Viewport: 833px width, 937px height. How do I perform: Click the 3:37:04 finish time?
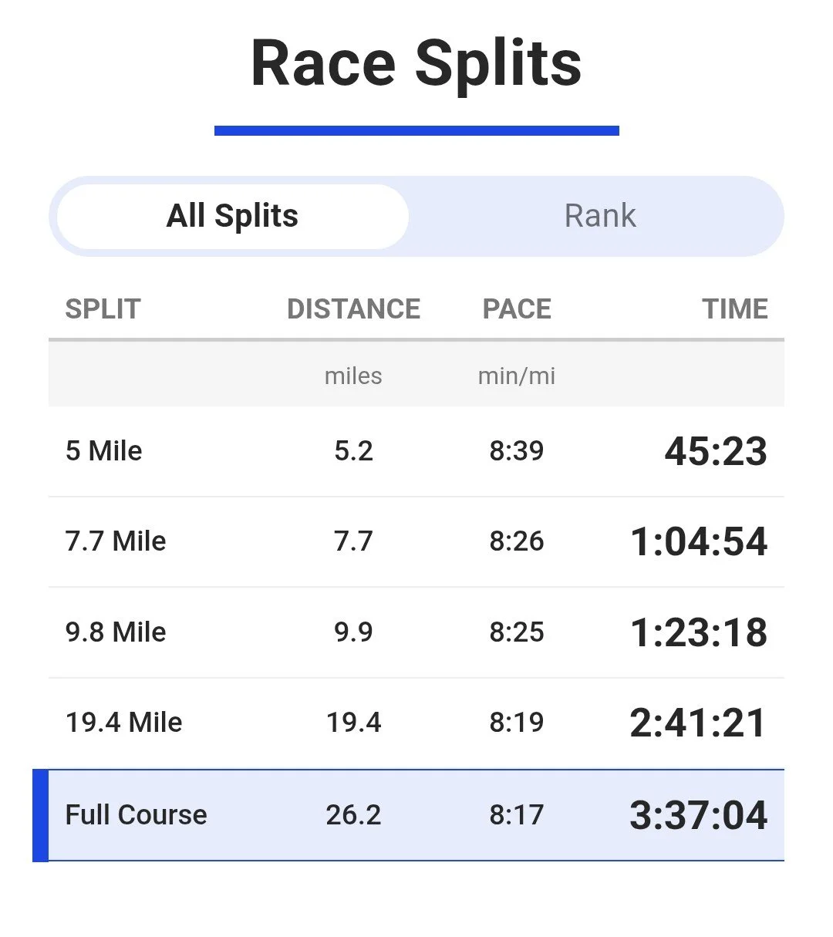click(x=699, y=815)
